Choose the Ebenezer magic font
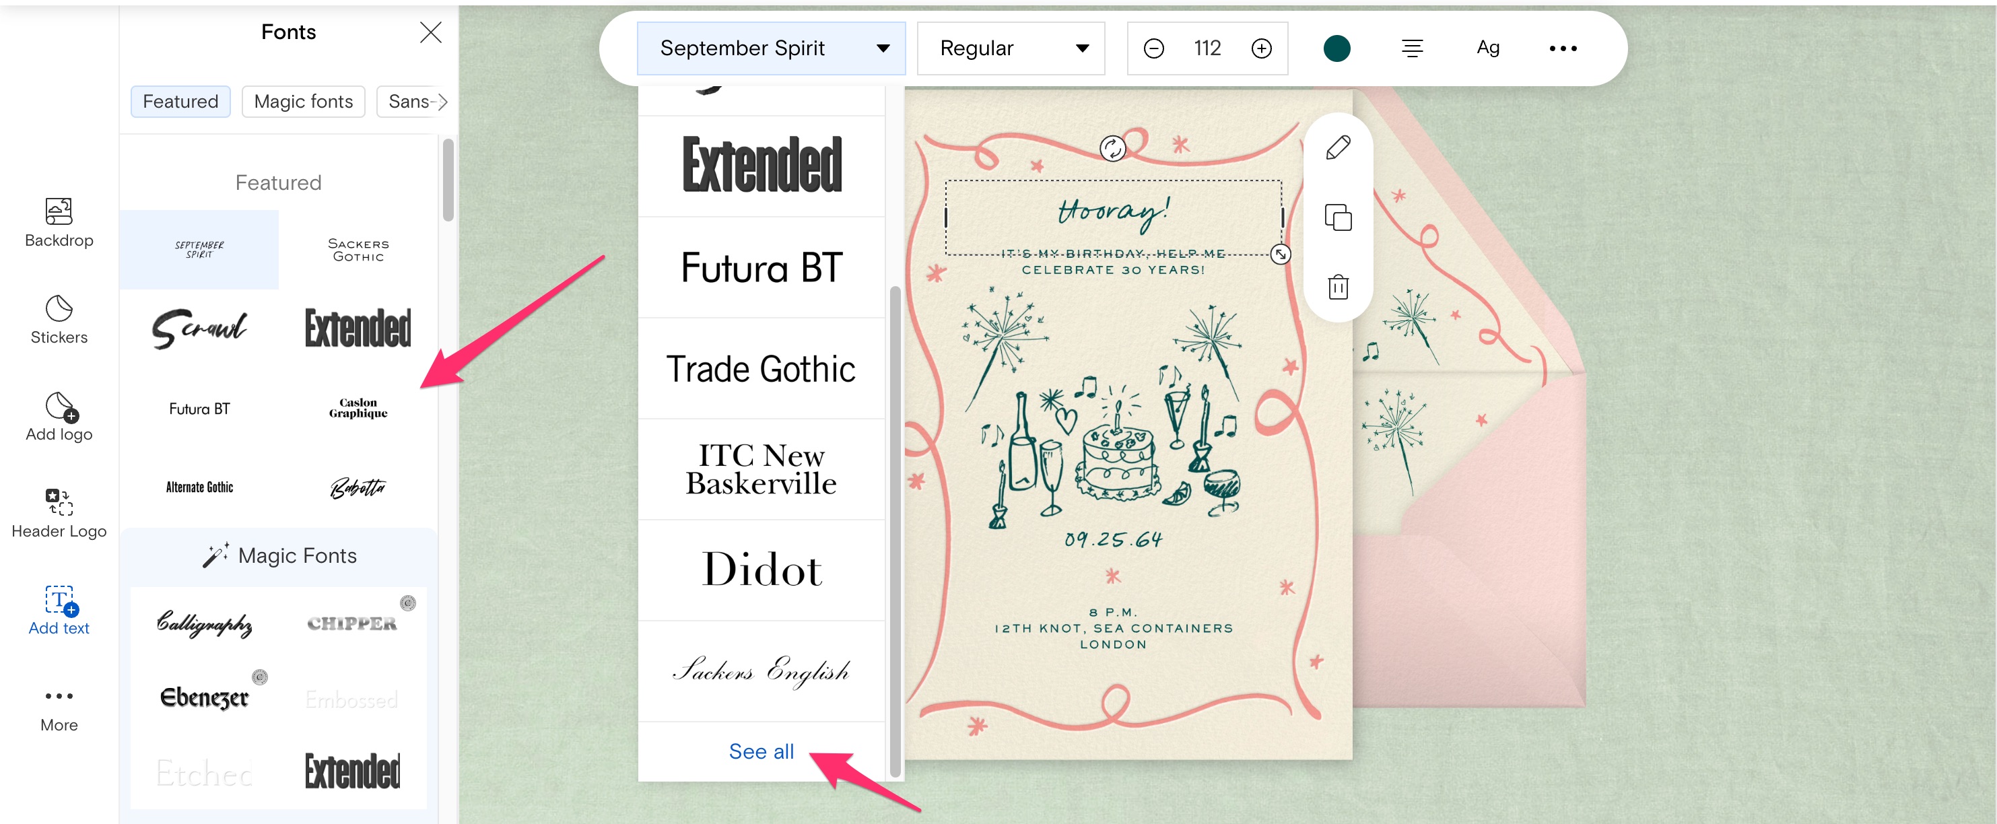1997x824 pixels. tap(205, 697)
